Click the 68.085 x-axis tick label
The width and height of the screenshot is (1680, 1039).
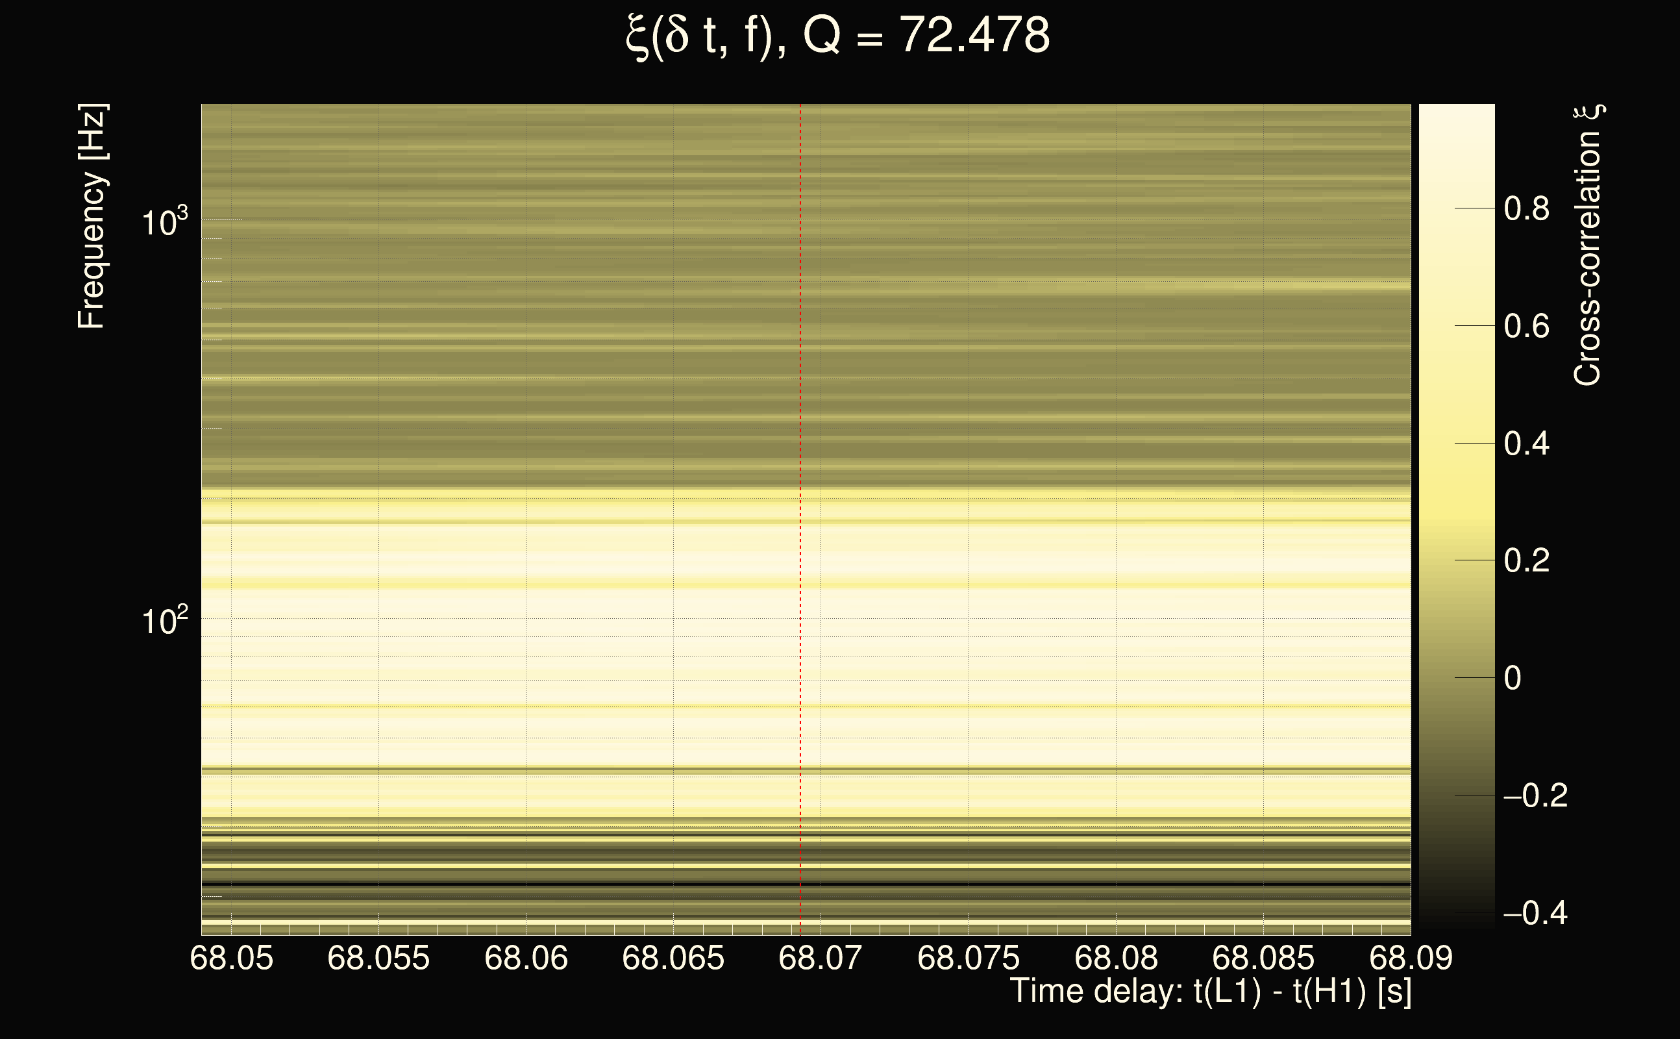1263,958
